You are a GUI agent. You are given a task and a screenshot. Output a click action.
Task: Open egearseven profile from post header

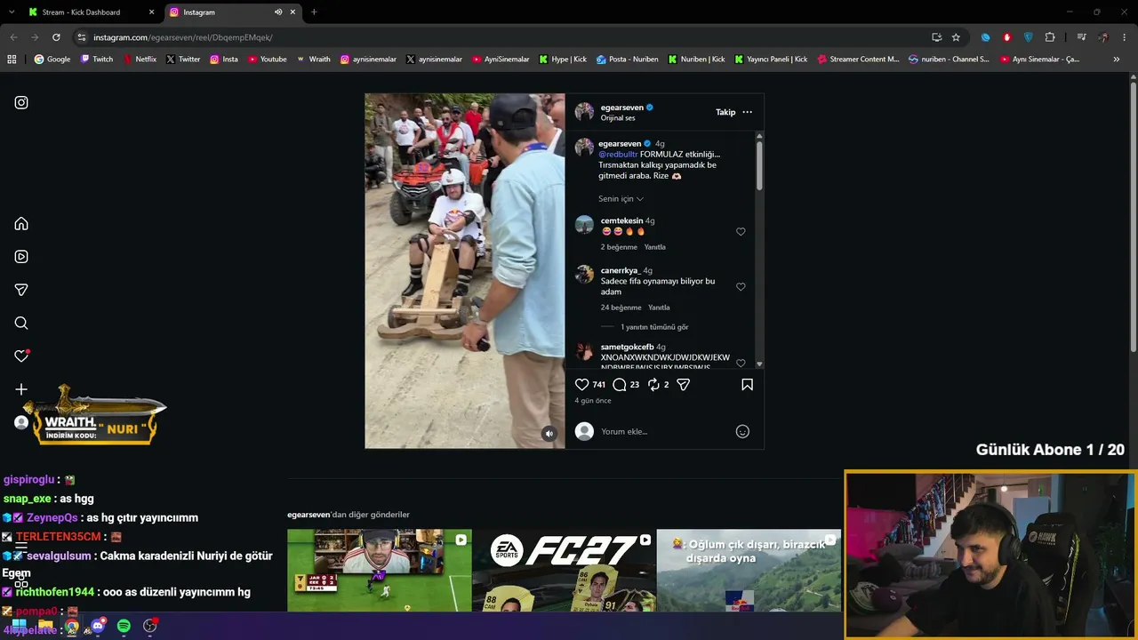pos(621,108)
